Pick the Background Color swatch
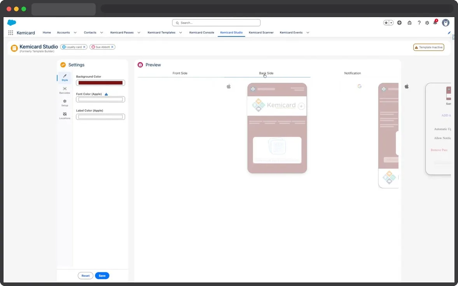 [x=100, y=83]
